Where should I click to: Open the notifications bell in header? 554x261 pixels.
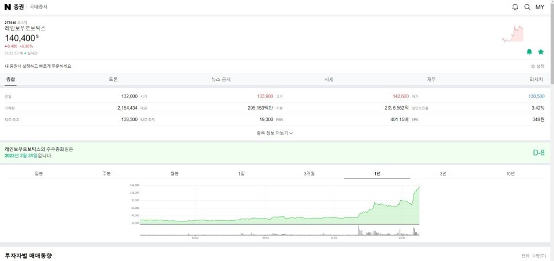[515, 7]
